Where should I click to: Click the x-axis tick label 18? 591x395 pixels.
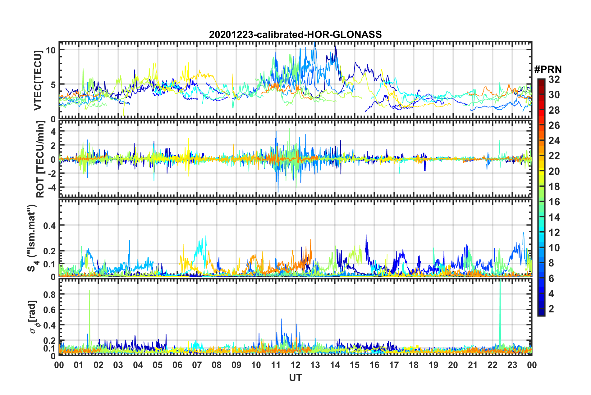pyautogui.click(x=414, y=365)
